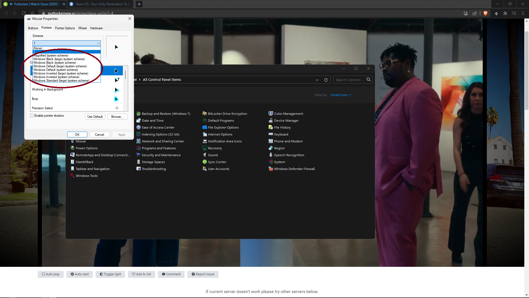Open Security and Maintenance icon
This screenshot has width=529, height=298.
tap(139, 155)
